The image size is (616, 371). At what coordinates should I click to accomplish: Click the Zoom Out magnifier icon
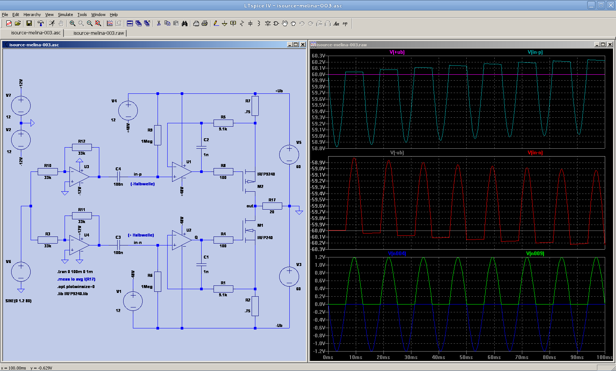(90, 24)
